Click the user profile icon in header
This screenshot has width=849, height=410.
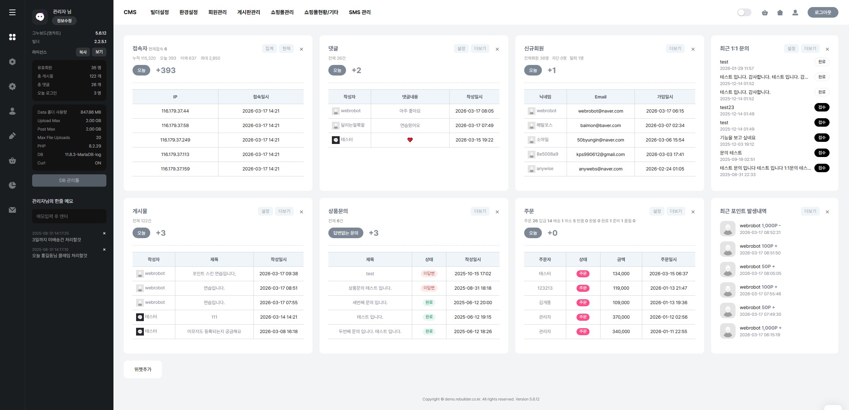tap(795, 13)
